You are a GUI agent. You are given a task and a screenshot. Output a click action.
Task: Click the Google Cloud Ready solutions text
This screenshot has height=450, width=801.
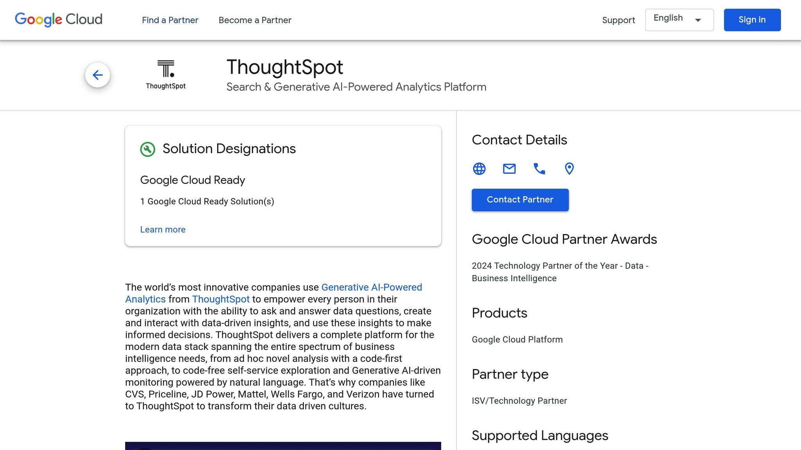[207, 201]
